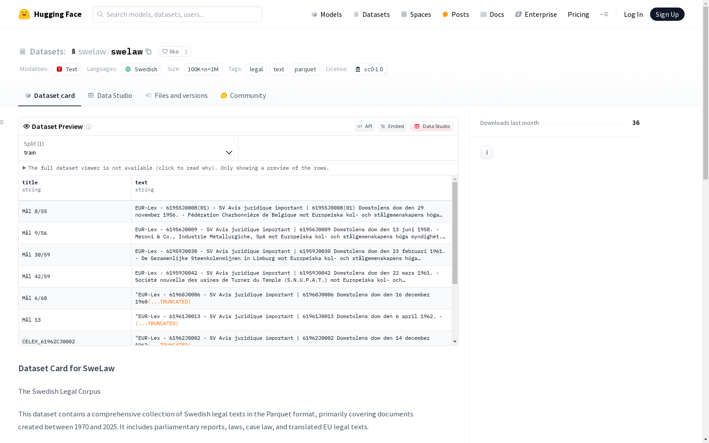Open the cc0-1.0 license tag
The width and height of the screenshot is (709, 443).
(x=370, y=69)
